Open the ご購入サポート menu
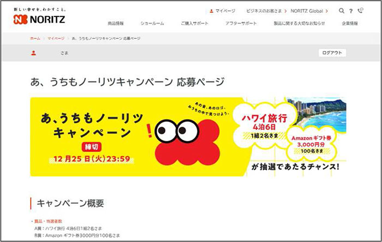Viewport: 382px width, 242px height. click(195, 23)
